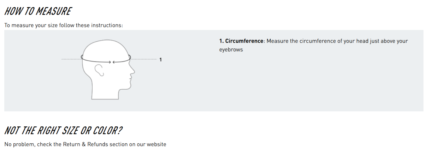Click the dotted line left of the head
This screenshot has height=155, width=424.
pyautogui.click(x=71, y=59)
